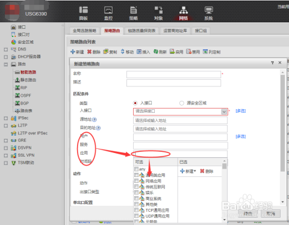Click inside the 名称 name field
289x225 pixels.
point(173,74)
